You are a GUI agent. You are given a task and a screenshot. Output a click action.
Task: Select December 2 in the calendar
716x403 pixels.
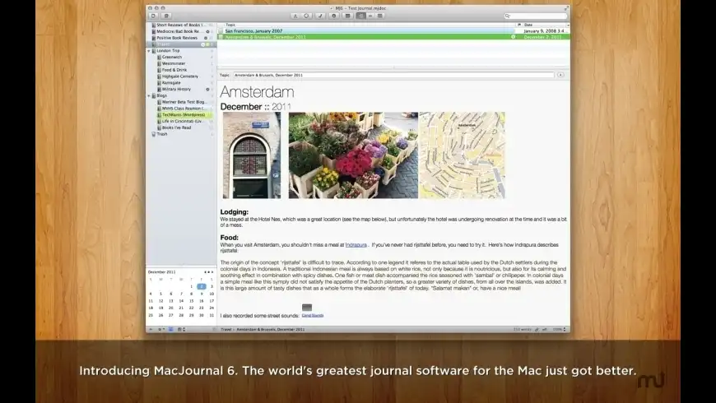(x=202, y=286)
